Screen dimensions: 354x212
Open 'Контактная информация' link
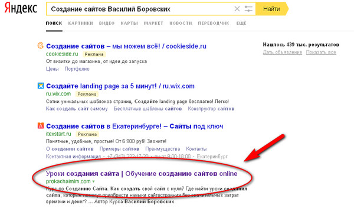73,157
